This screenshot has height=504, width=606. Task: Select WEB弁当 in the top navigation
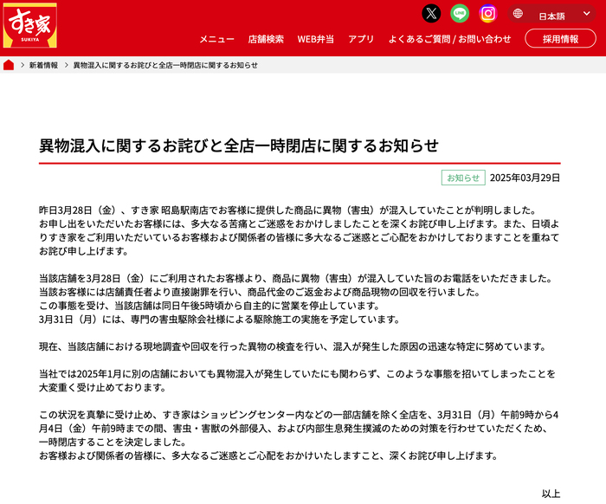click(x=315, y=39)
